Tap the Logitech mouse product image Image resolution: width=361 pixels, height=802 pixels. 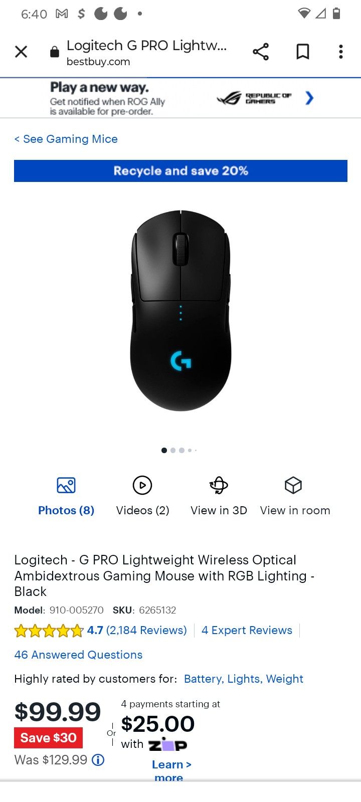click(180, 311)
